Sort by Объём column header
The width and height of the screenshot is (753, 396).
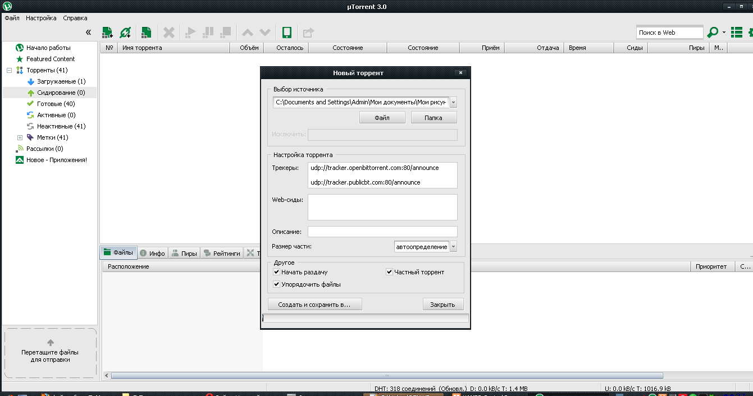247,48
